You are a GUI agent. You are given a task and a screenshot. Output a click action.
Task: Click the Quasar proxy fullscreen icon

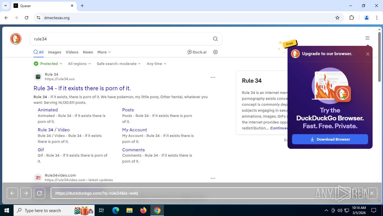358,193
